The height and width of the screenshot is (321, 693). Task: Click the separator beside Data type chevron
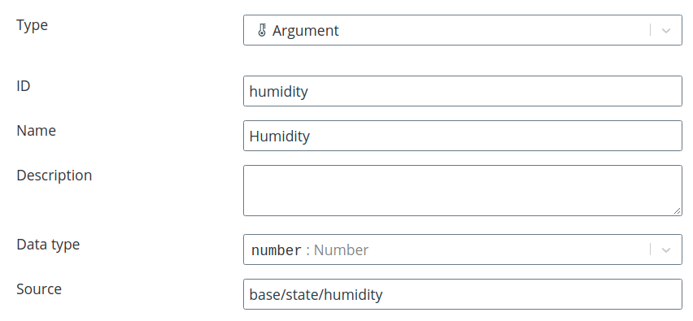tap(650, 250)
